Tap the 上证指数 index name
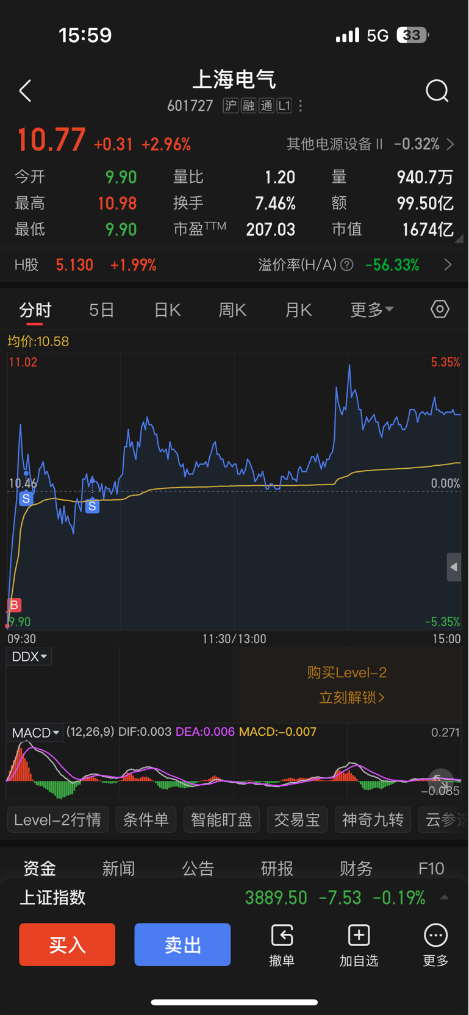This screenshot has height=1015, width=469. (53, 897)
